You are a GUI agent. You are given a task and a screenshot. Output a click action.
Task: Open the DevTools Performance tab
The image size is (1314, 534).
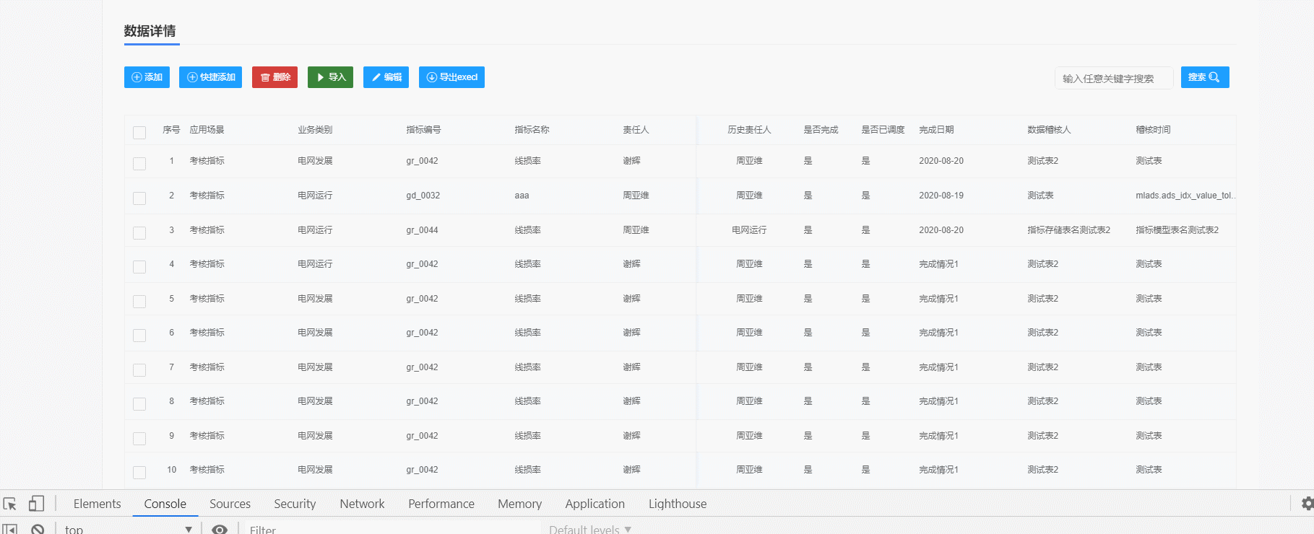click(x=441, y=504)
